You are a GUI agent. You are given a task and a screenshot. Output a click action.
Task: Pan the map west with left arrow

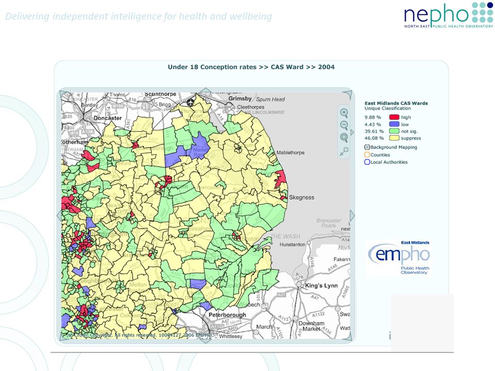59,215
